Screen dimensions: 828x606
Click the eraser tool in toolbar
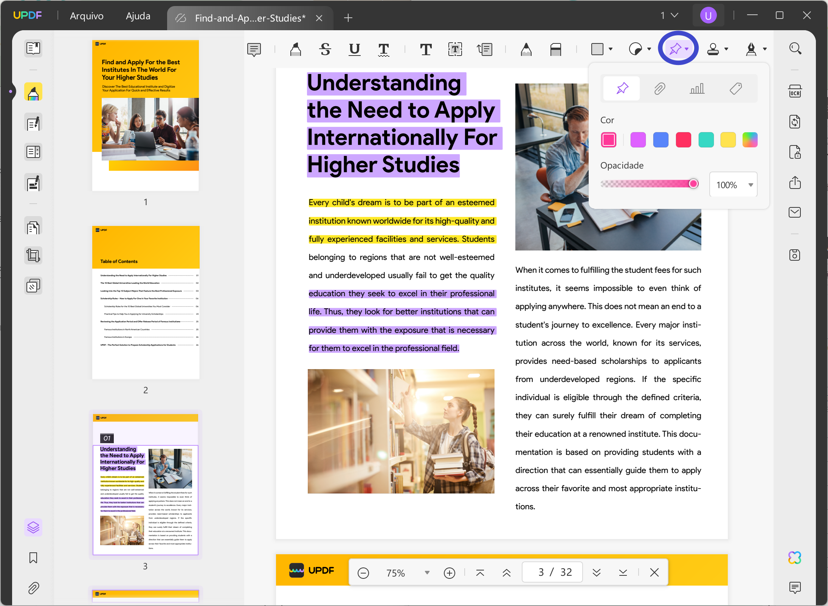pos(555,49)
